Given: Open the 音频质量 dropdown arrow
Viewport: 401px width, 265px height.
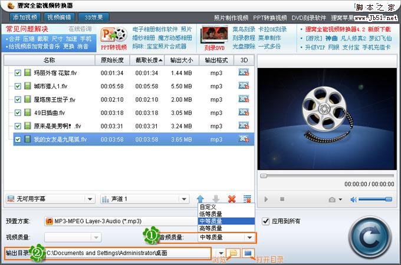Looking at the screenshot, I should coord(249,237).
